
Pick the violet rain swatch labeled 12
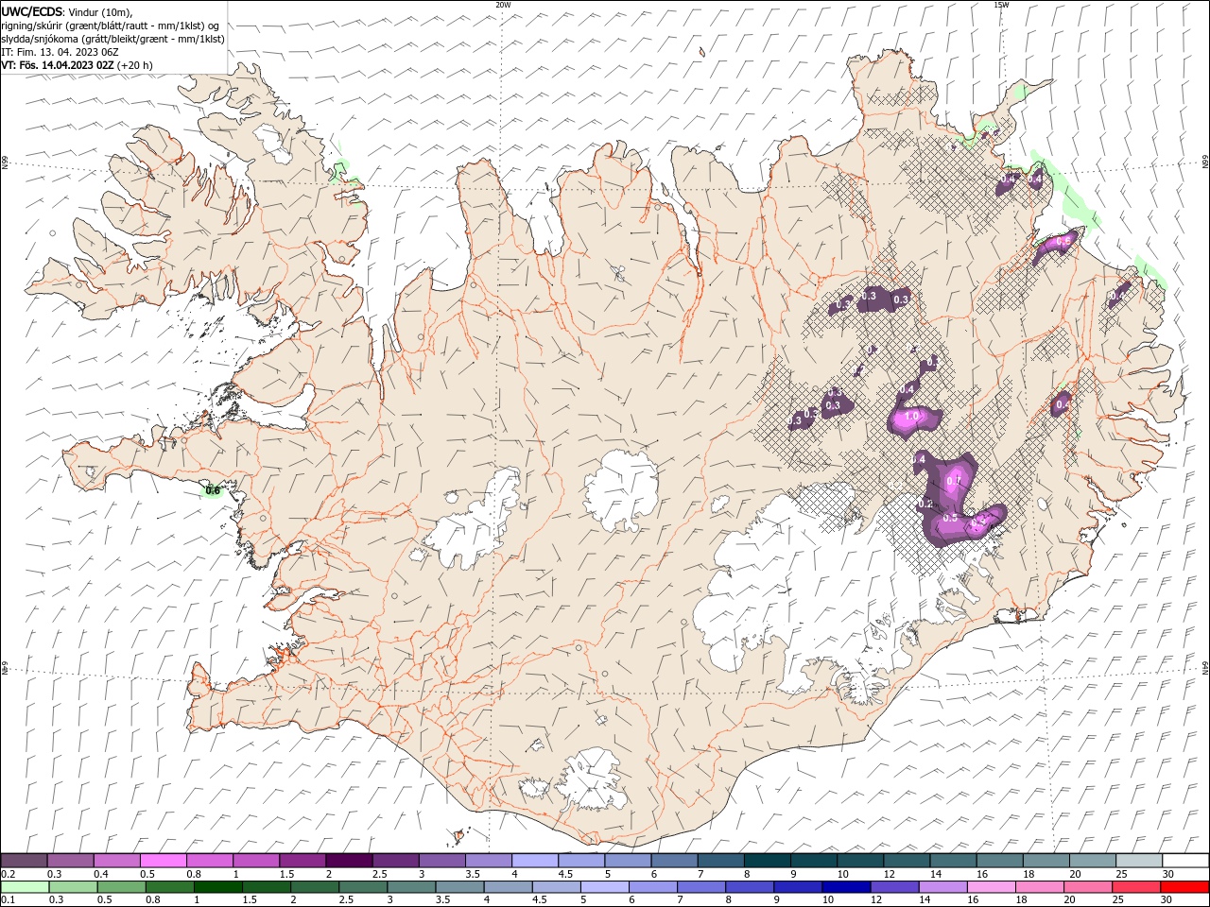[x=894, y=887]
